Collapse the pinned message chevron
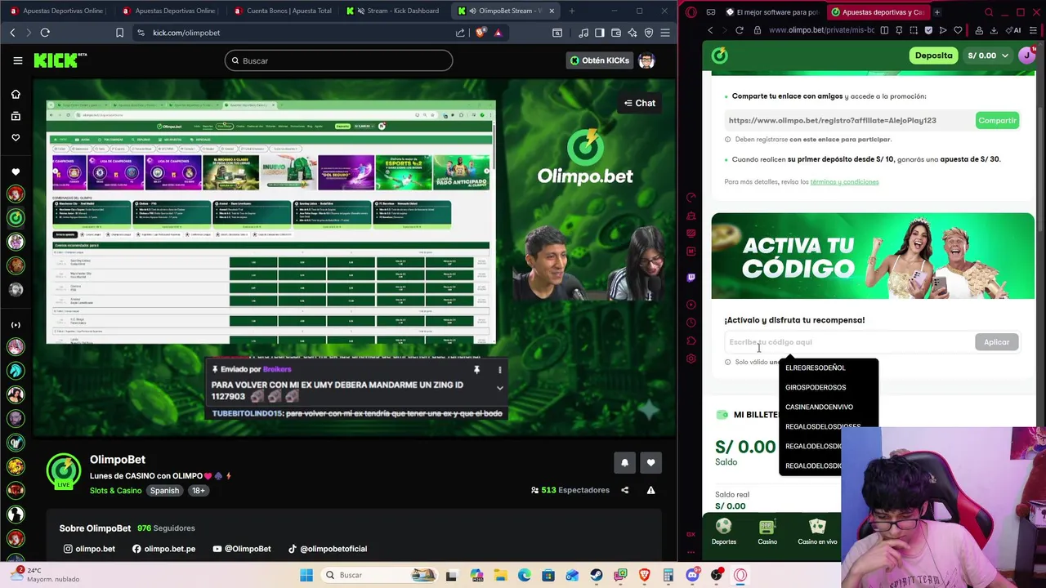Viewport: 1046px width, 588px height. (499, 388)
